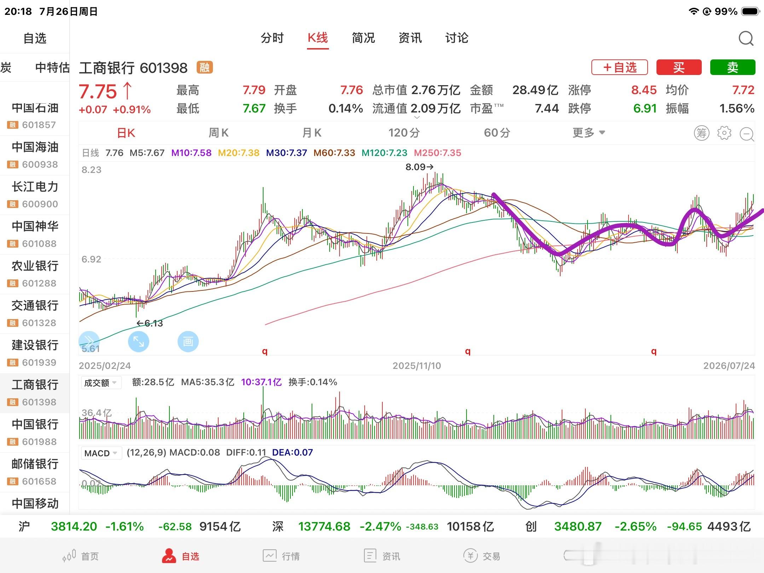Tap the red 买 buy button
Screen dimensions: 764x573
click(x=679, y=67)
